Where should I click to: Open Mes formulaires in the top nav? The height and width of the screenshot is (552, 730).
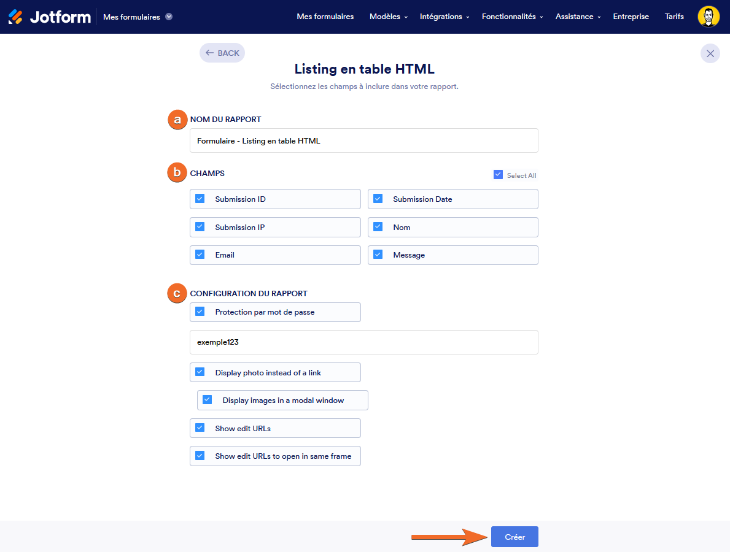pyautogui.click(x=325, y=17)
